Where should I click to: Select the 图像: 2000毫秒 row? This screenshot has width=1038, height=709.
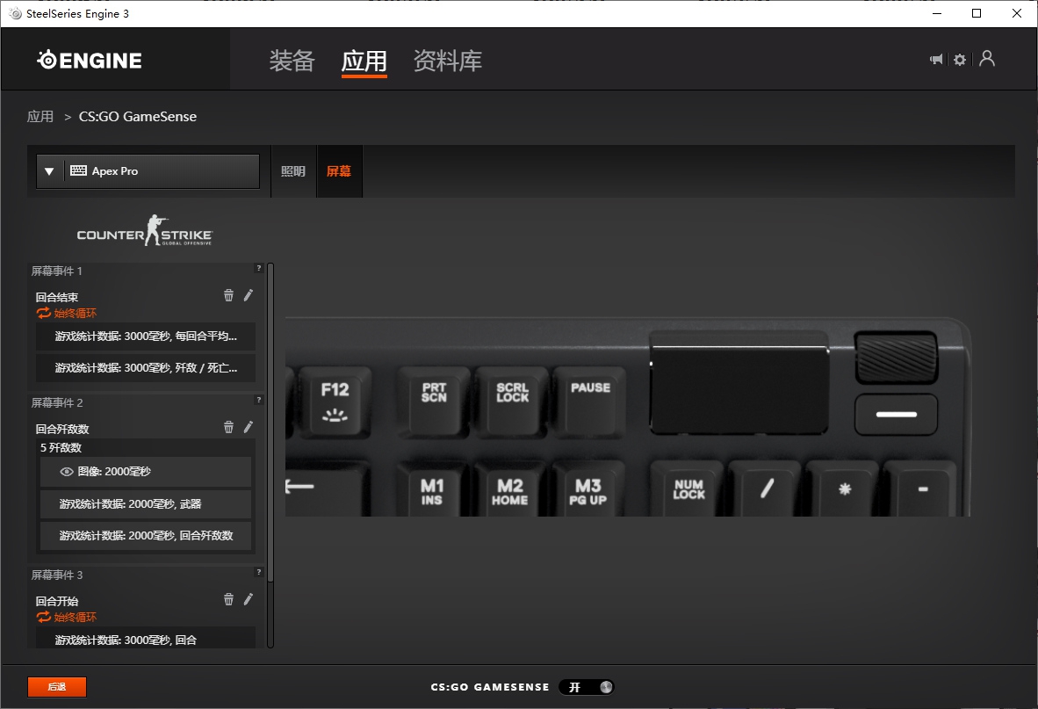pos(146,472)
